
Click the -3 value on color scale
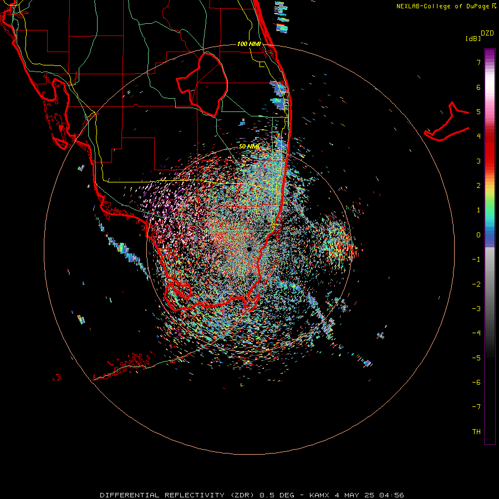476,309
